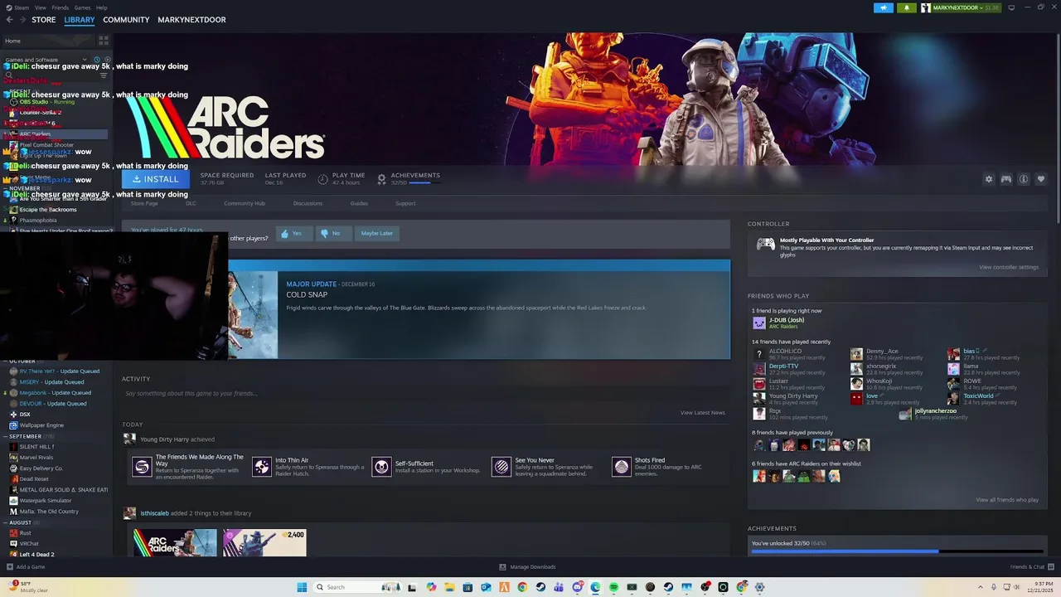The height and width of the screenshot is (597, 1061).
Task: Open the library grid view icon
Action: pyautogui.click(x=104, y=40)
